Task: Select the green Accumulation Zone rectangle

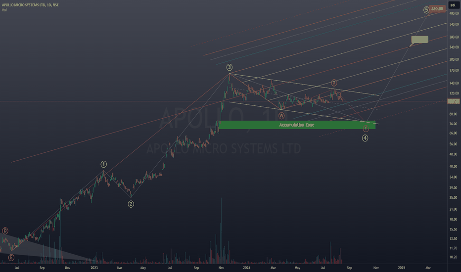Action: coord(297,125)
